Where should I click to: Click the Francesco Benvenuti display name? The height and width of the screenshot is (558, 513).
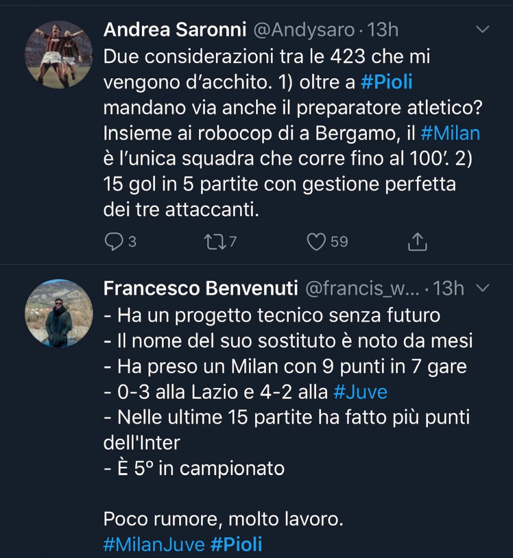click(x=201, y=288)
